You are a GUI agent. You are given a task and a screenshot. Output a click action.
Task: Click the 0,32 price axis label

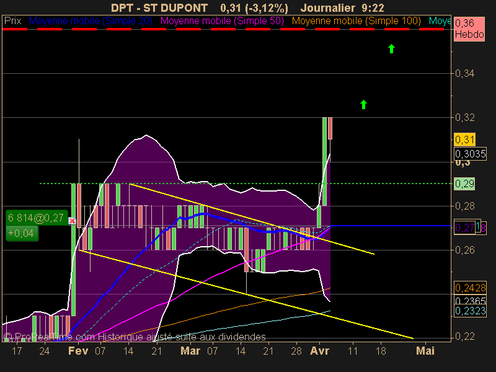pyautogui.click(x=464, y=117)
